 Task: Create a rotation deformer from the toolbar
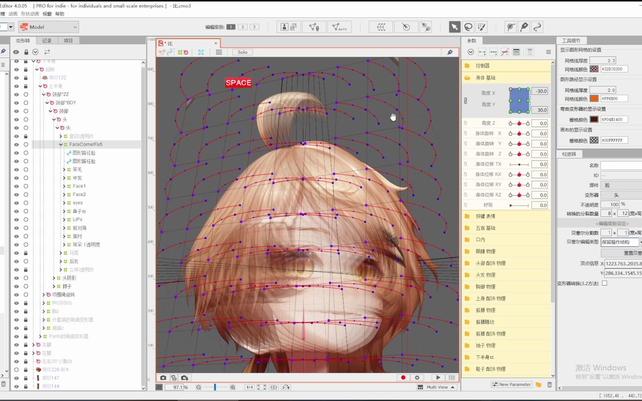coord(406,27)
